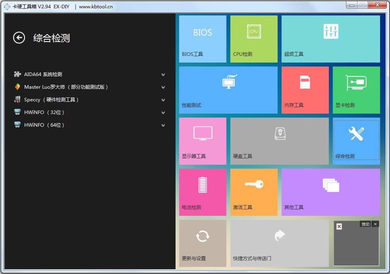This screenshot has height=274, width=390.
Task: Click the 内存工具 memory card tile
Action: point(305,90)
